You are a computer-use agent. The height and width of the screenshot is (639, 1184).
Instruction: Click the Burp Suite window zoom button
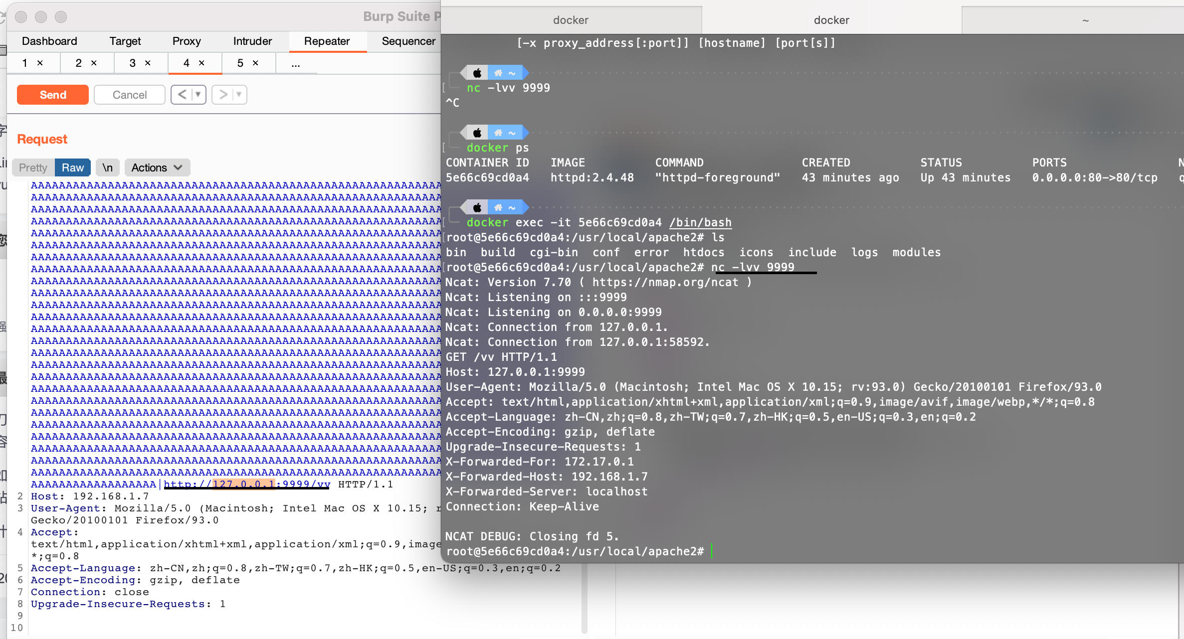61,17
